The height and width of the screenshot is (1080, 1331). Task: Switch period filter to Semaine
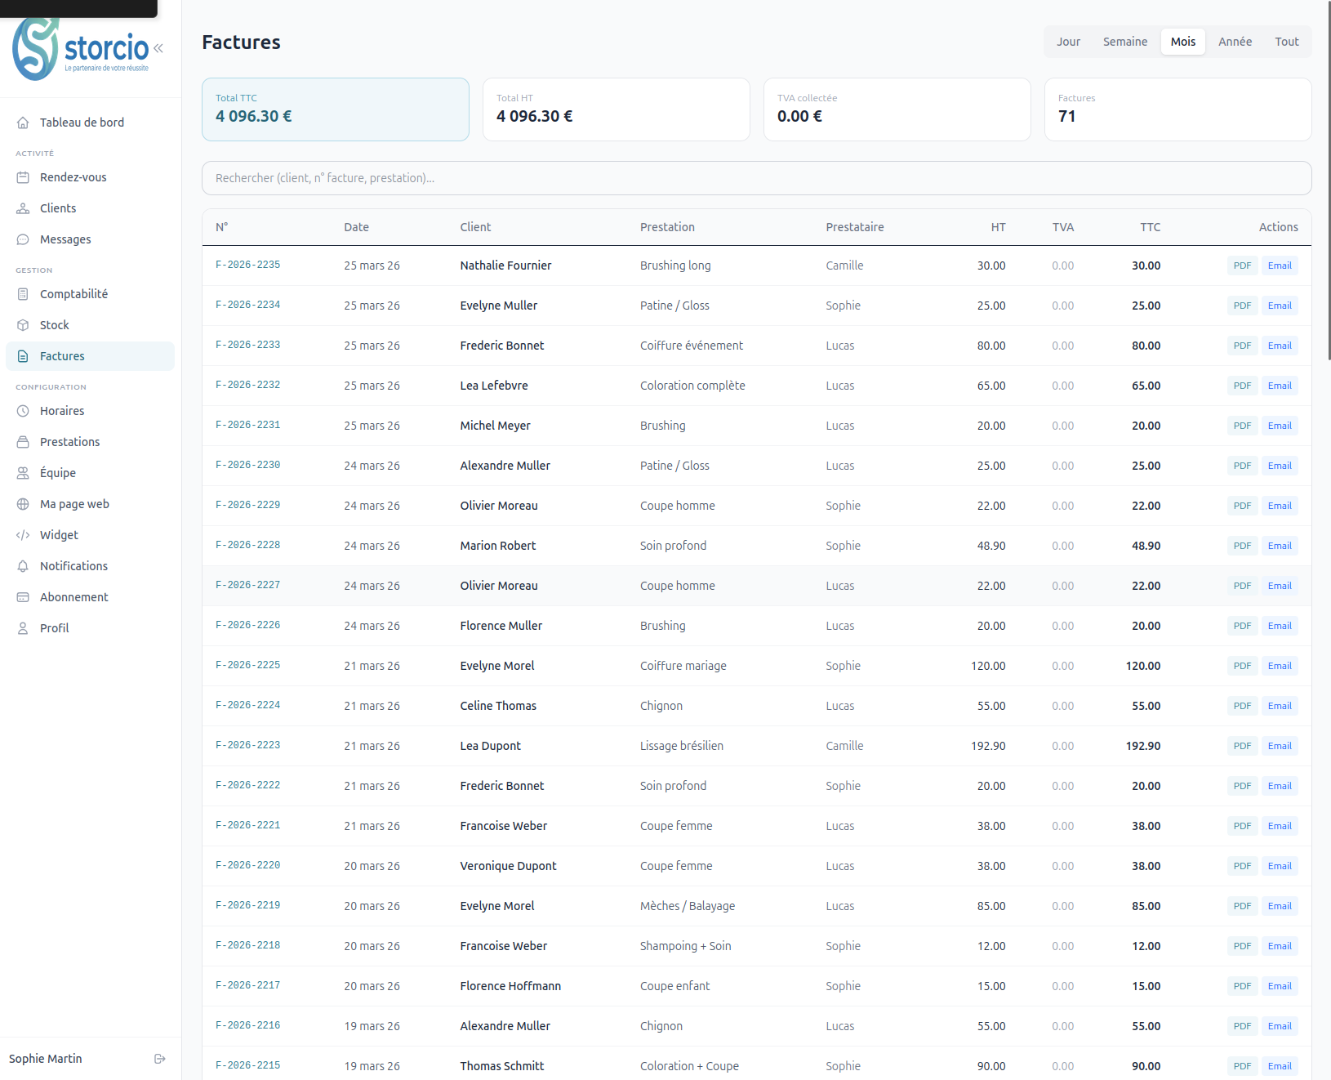point(1124,42)
